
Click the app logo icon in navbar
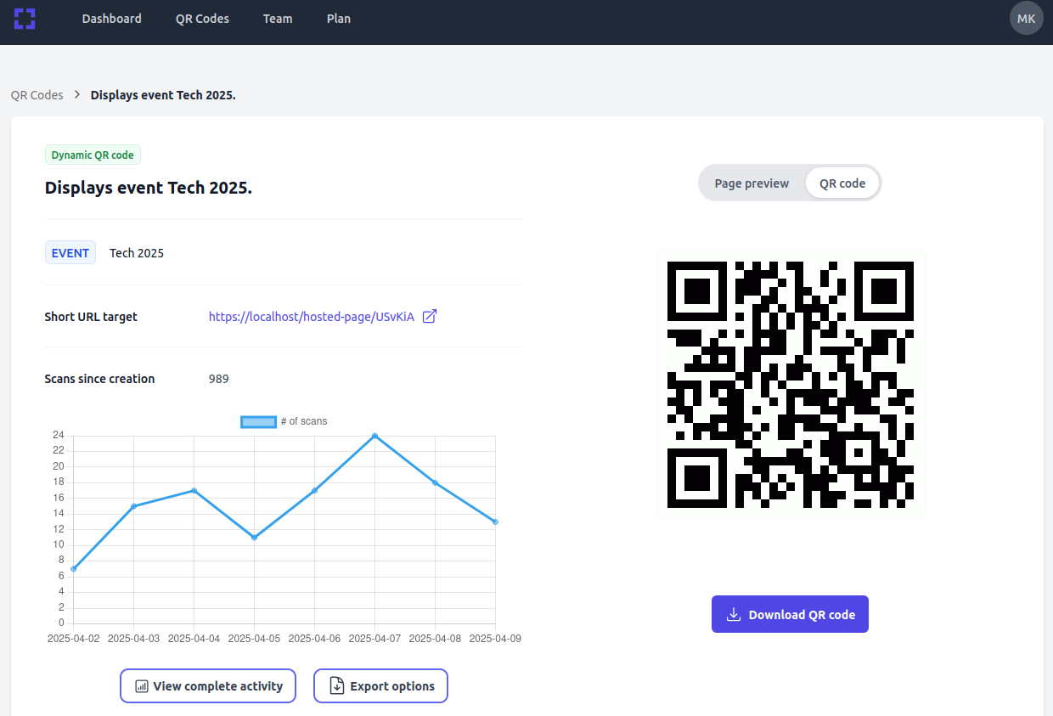[x=25, y=19]
